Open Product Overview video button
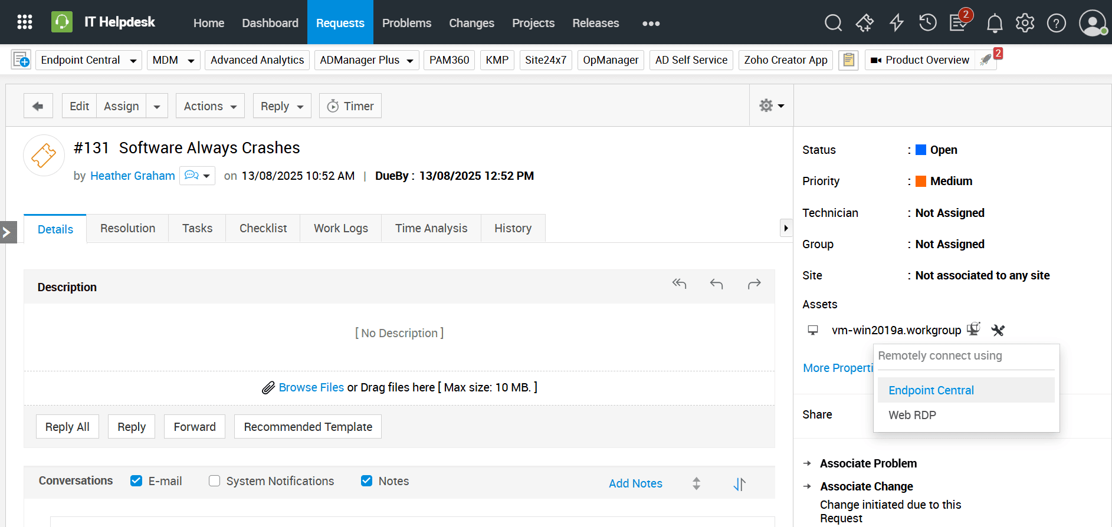 [x=920, y=60]
